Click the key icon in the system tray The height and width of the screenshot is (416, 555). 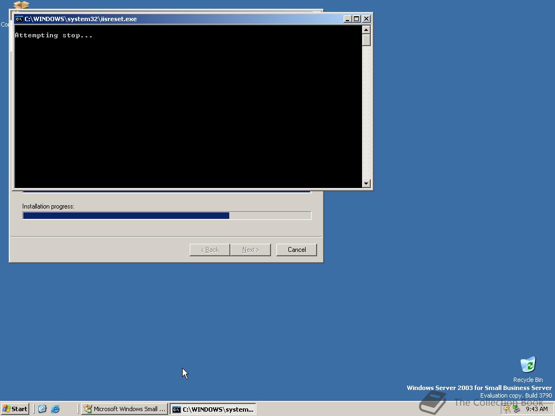coord(507,409)
